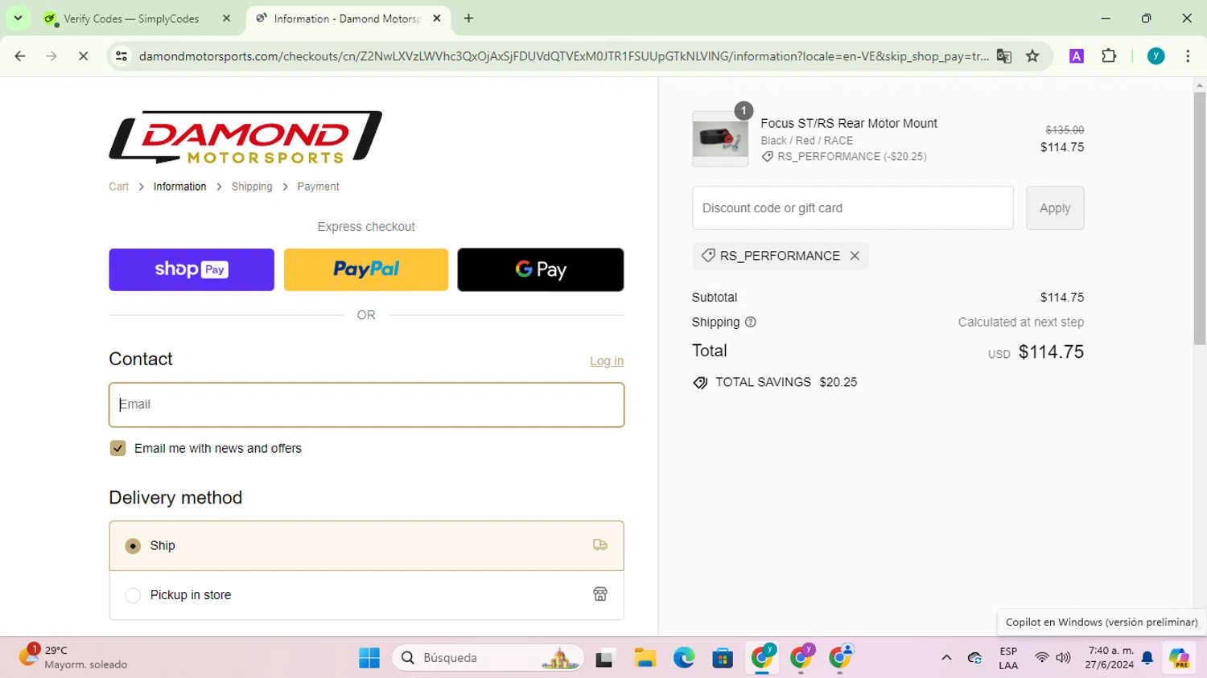Open the Wi-Fi network icon
The image size is (1207, 678).
click(x=1041, y=658)
